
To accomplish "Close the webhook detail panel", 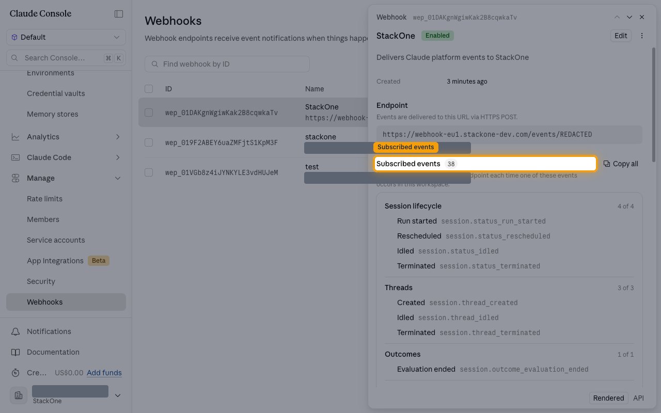I will [642, 17].
